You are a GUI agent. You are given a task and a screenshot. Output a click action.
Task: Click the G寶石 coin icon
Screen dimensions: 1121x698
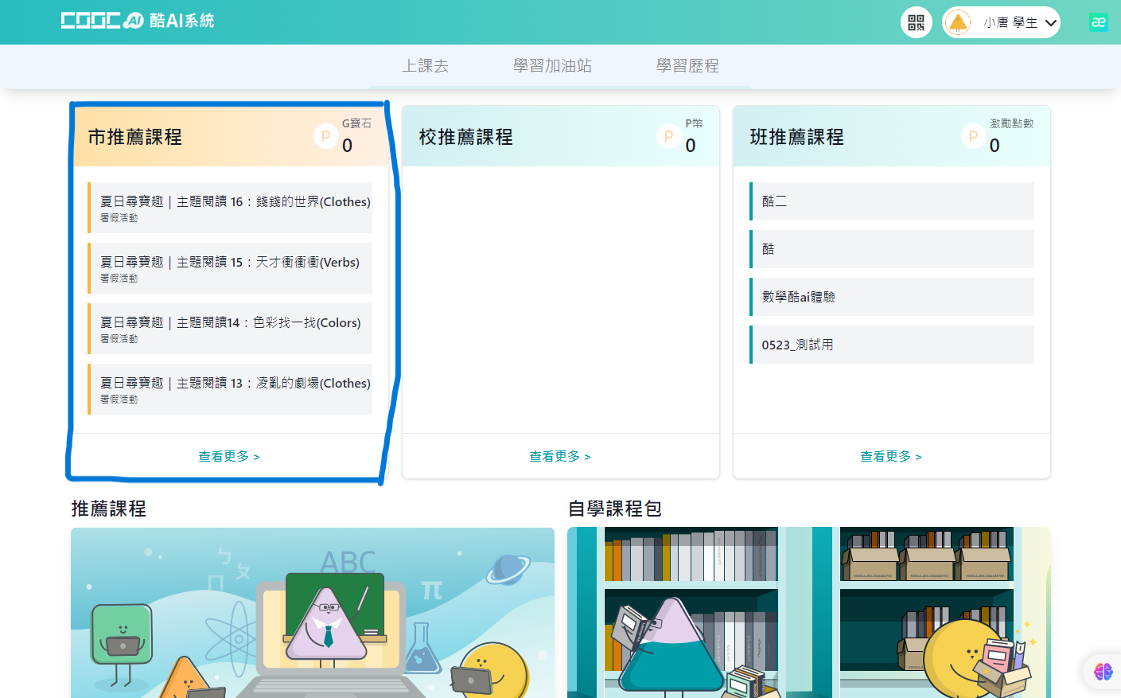[x=325, y=136]
